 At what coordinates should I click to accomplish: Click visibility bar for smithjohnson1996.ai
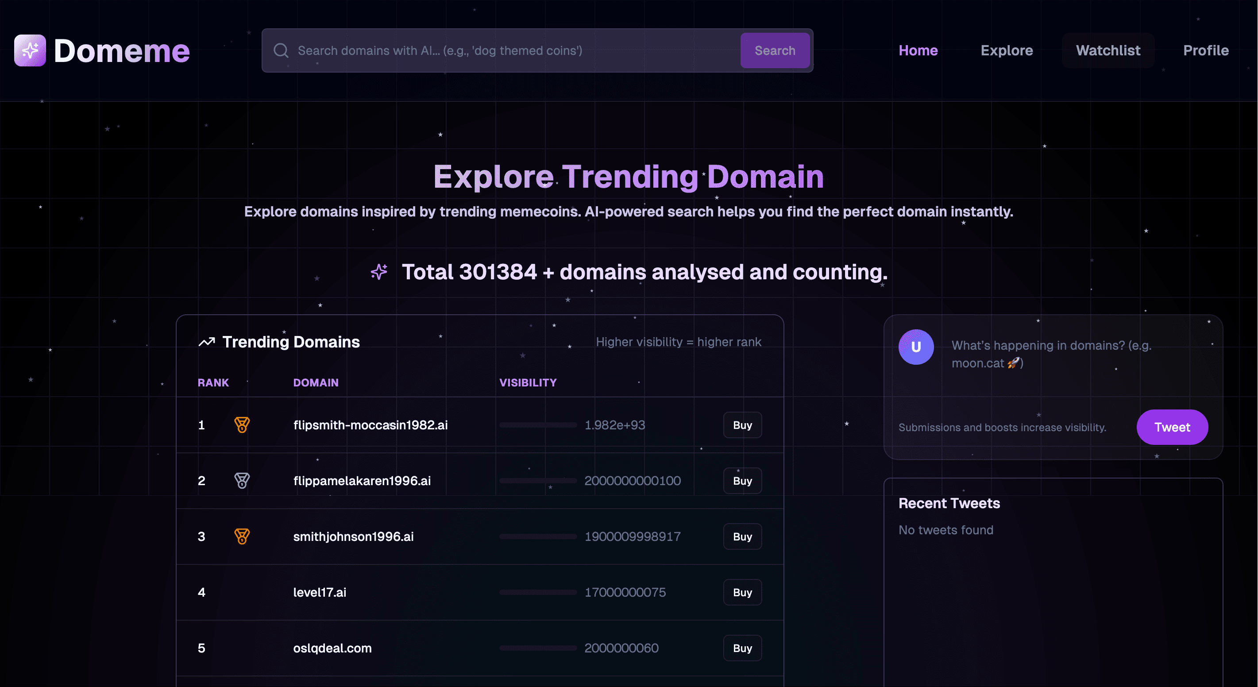pos(538,536)
